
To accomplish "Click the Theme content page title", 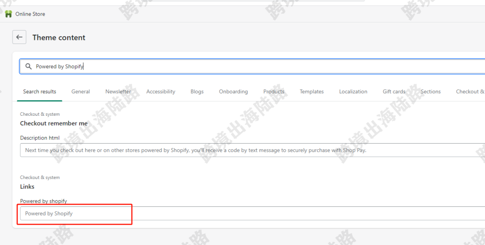I will [x=59, y=37].
